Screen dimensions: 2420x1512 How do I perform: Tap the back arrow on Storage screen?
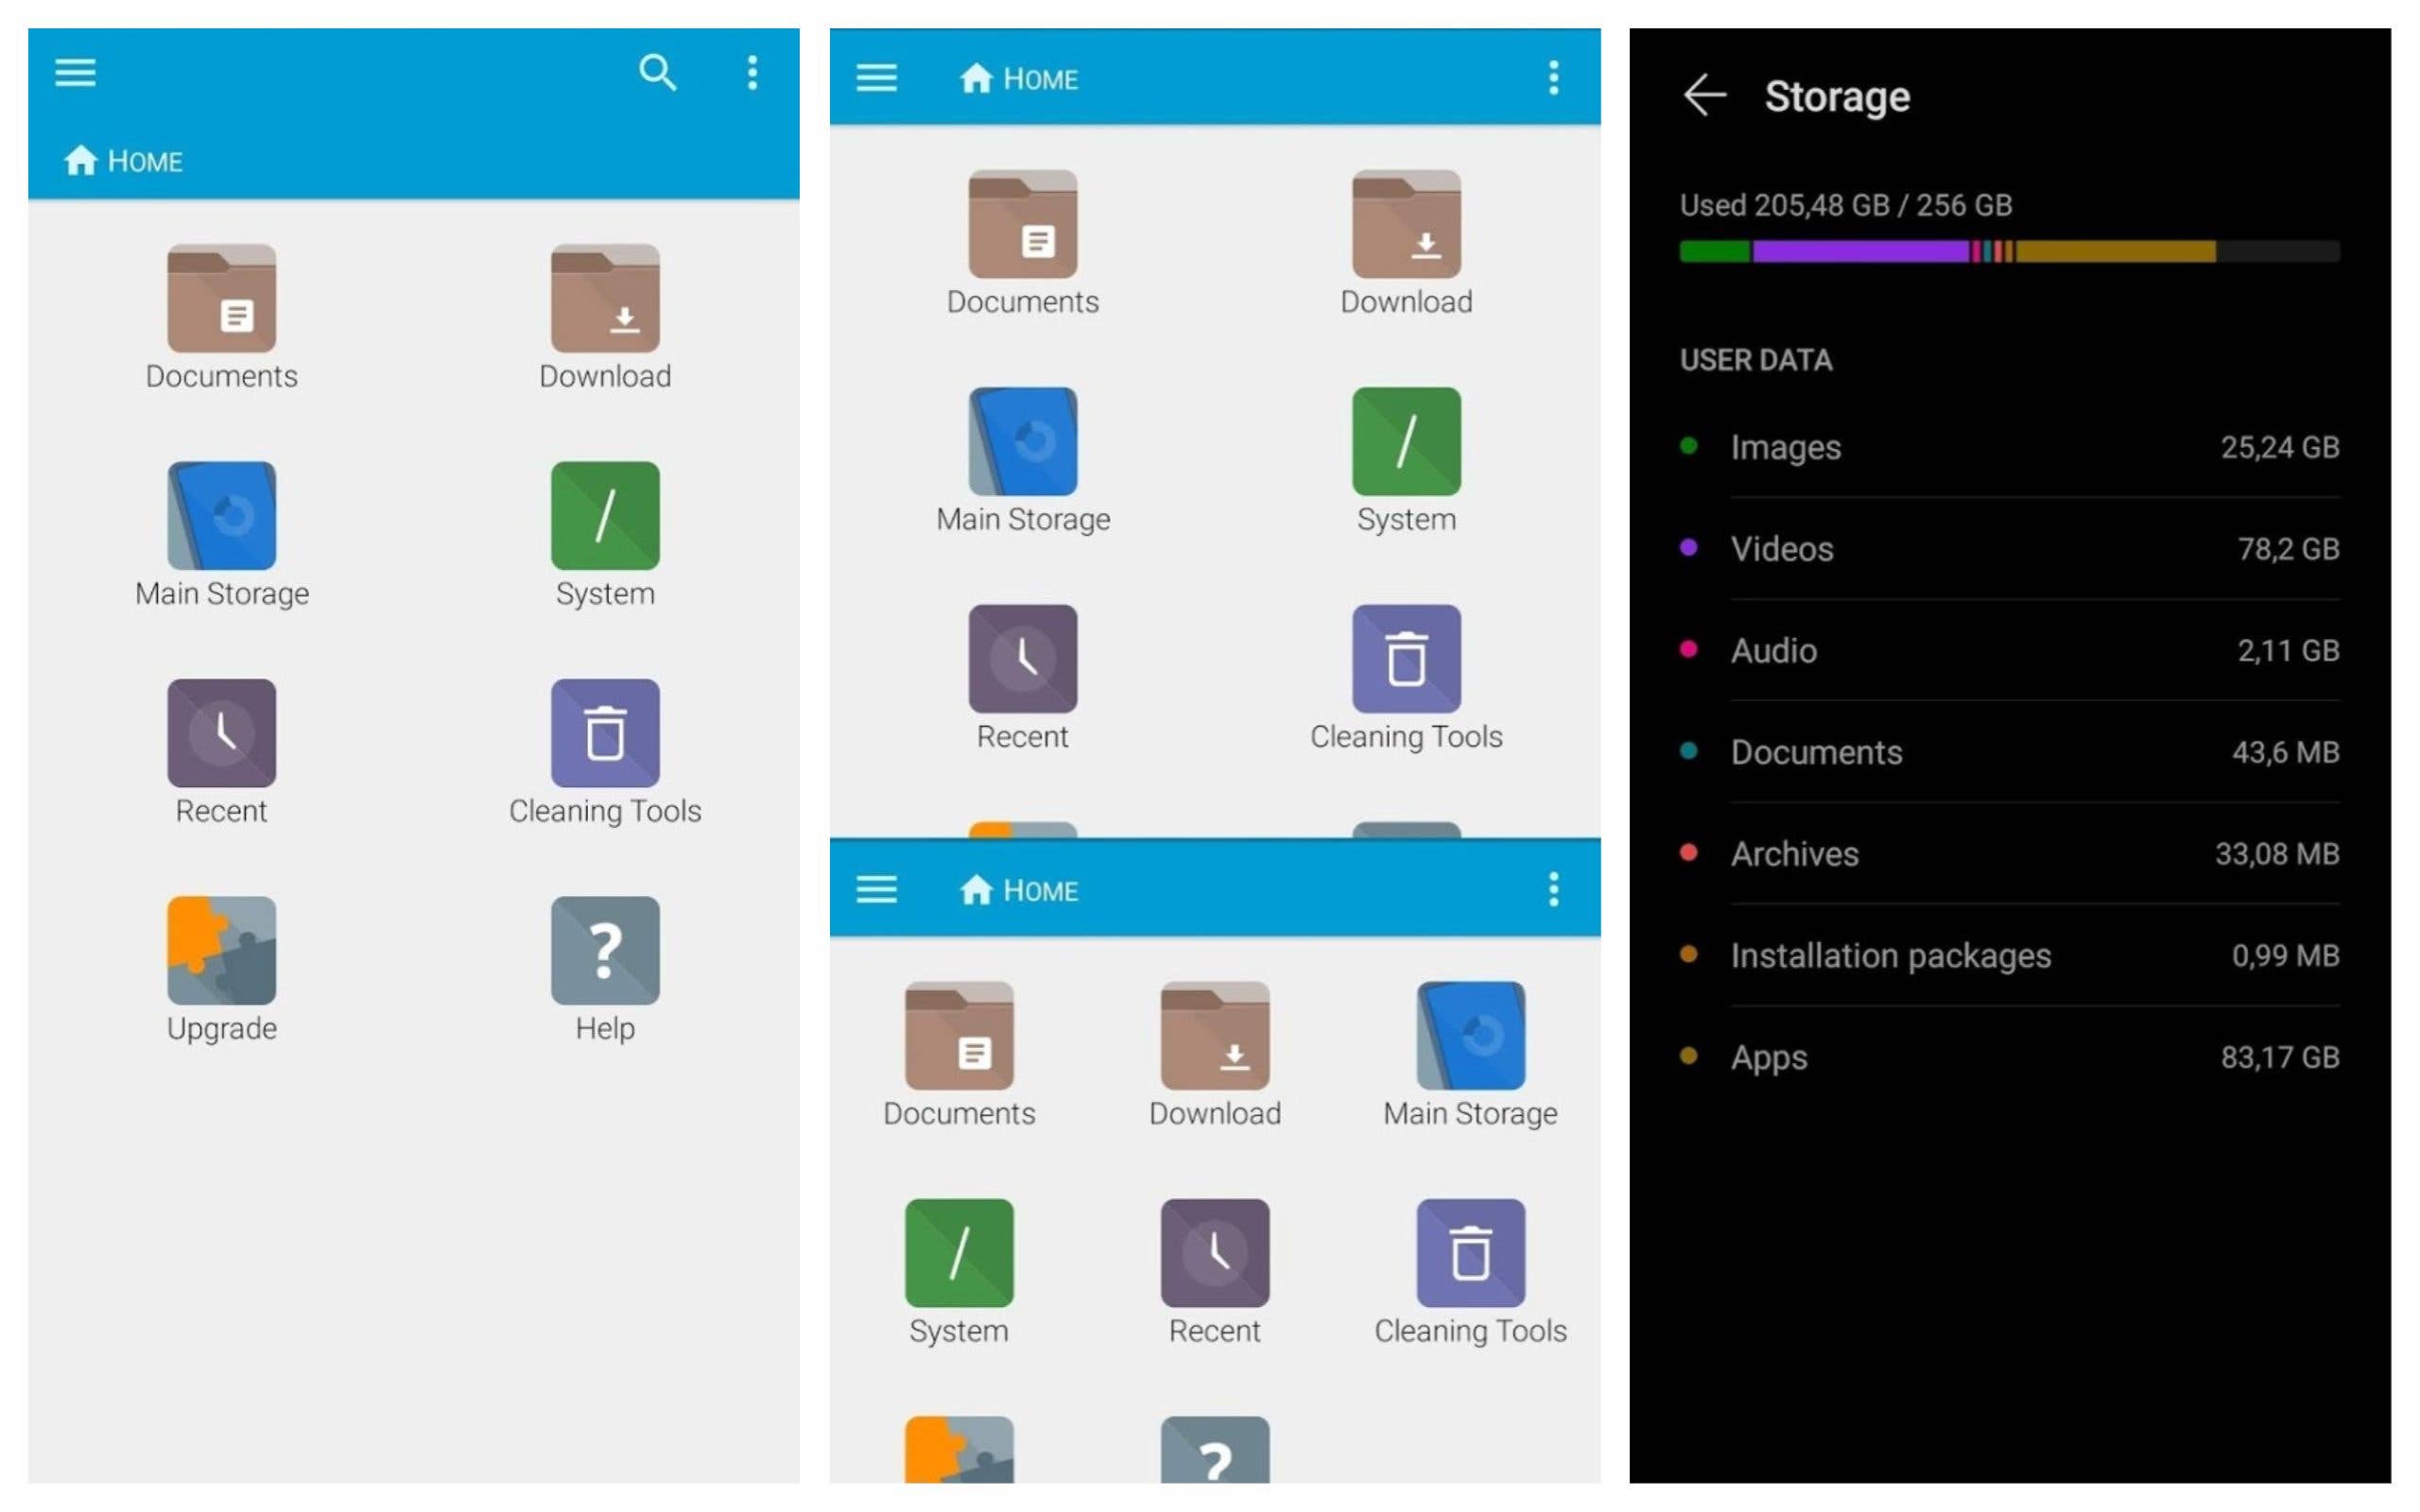click(x=1703, y=95)
